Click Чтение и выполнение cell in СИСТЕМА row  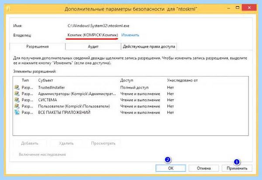click(140, 100)
